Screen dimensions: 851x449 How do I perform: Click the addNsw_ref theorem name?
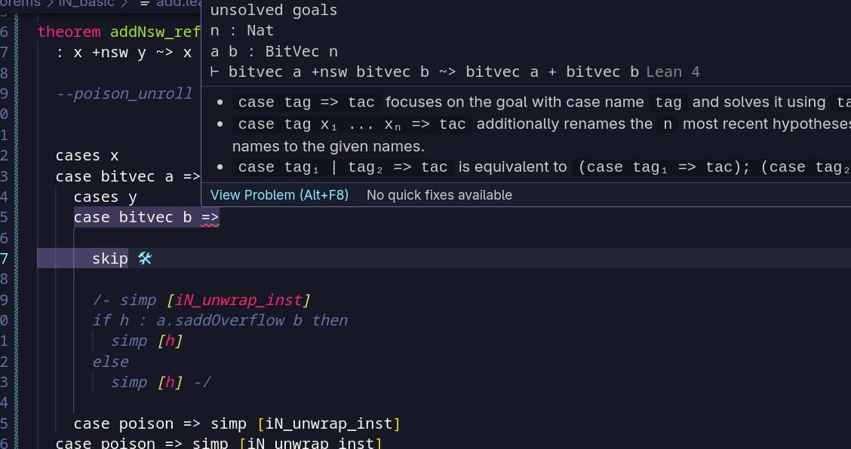pyautogui.click(x=155, y=32)
